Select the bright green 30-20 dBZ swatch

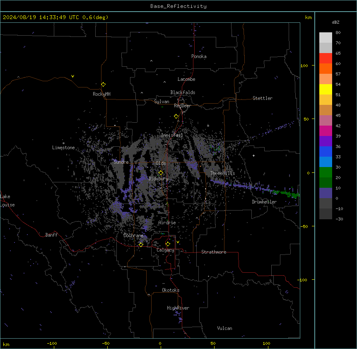[326, 172]
